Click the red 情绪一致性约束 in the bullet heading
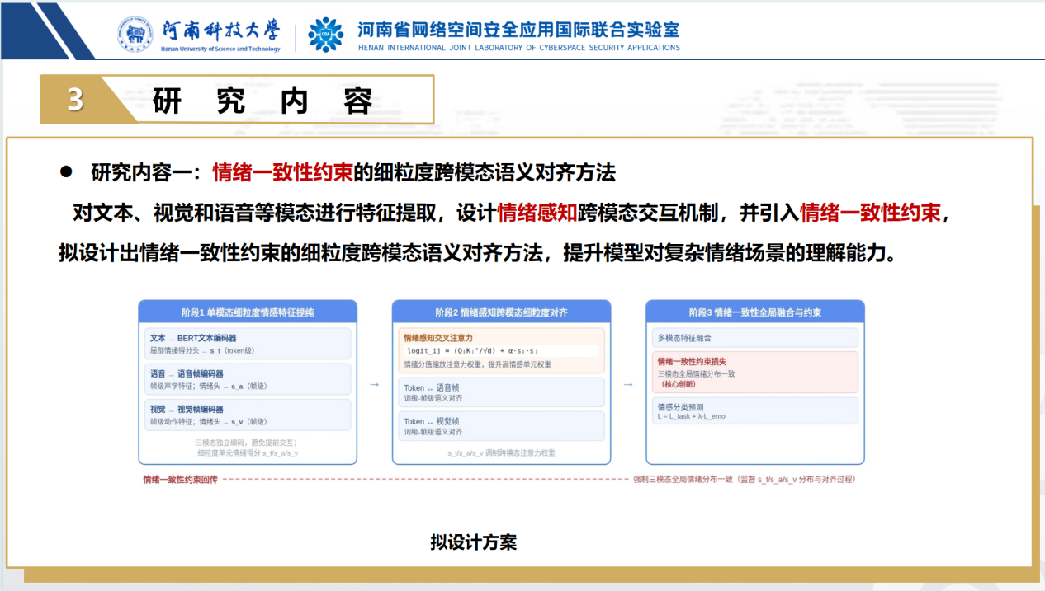Screen dimensions: 1045x591 click(x=282, y=172)
